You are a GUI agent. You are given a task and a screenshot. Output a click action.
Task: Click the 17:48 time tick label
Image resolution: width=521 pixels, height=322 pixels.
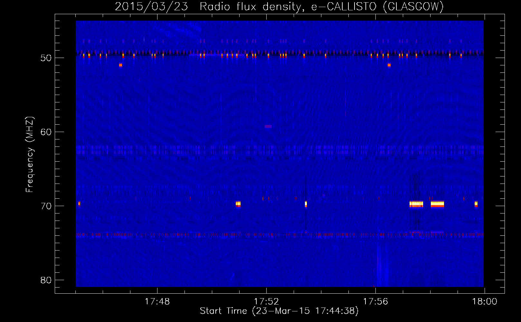click(x=157, y=302)
